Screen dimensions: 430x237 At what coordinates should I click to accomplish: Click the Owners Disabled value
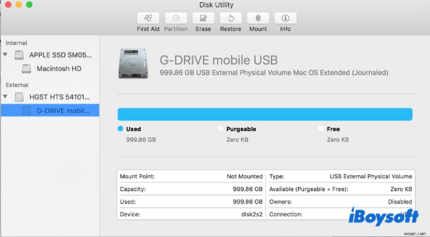pyautogui.click(x=400, y=202)
